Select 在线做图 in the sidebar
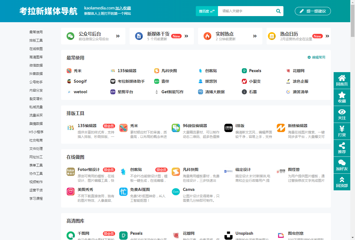 36,49
